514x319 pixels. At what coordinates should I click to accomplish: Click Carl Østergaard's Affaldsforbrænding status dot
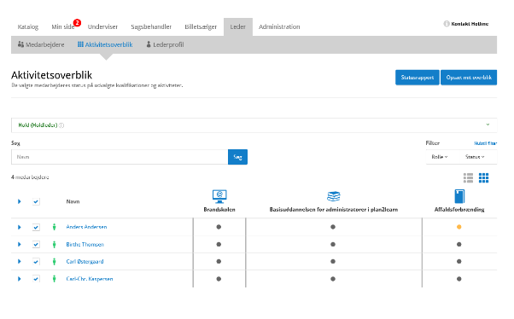tap(459, 261)
